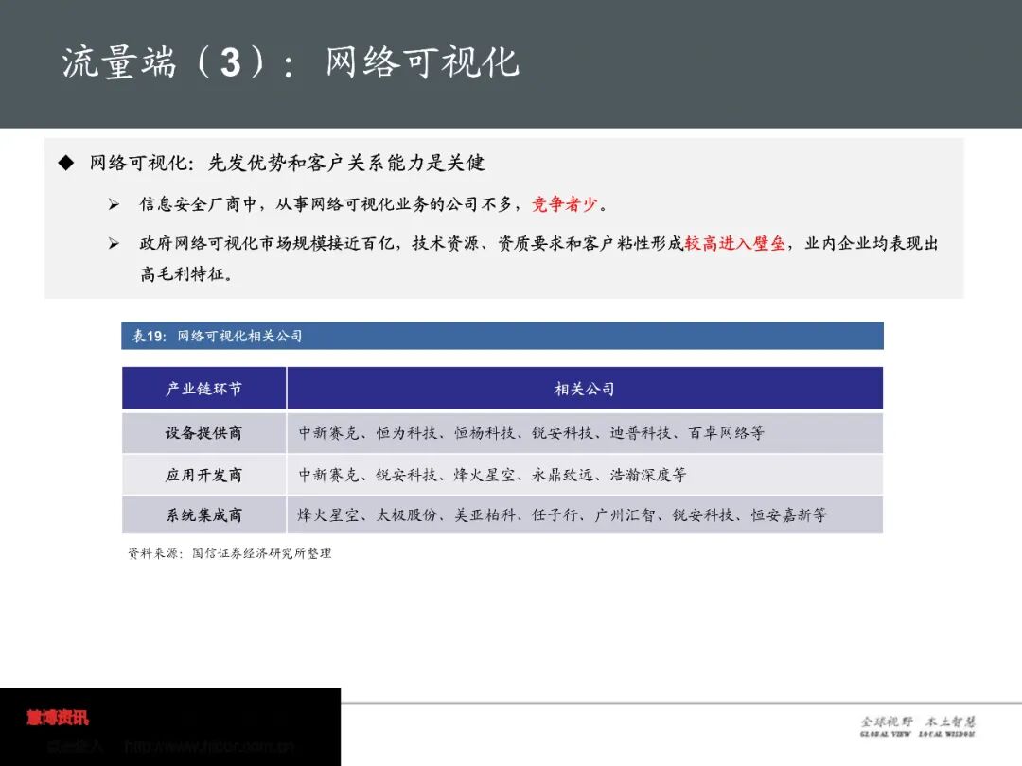Image resolution: width=1022 pixels, height=766 pixels.
Task: Select the row label 应用开发商
Action: pos(204,475)
